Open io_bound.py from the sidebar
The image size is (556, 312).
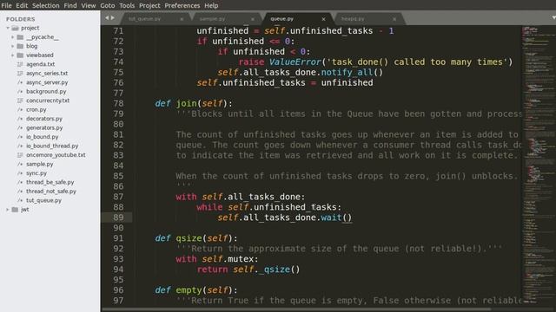pos(43,137)
